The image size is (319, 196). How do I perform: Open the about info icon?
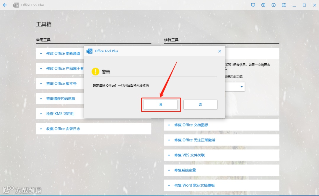[x=274, y=5]
